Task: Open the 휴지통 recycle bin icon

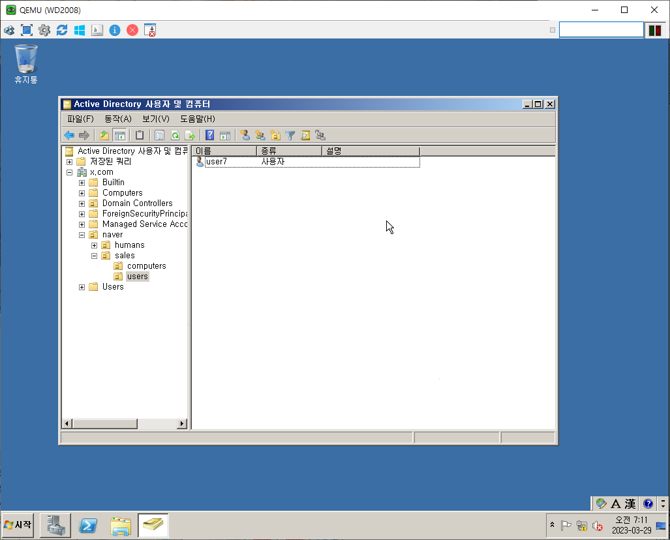Action: (26, 65)
